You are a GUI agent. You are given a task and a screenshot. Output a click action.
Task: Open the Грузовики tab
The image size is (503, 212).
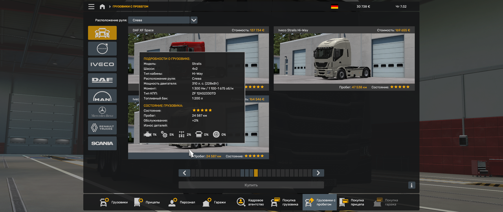point(114,202)
